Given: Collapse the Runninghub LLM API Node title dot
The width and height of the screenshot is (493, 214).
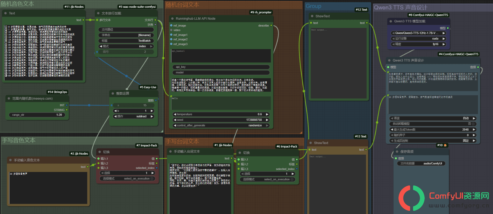Looking at the screenshot, I should [172, 19].
